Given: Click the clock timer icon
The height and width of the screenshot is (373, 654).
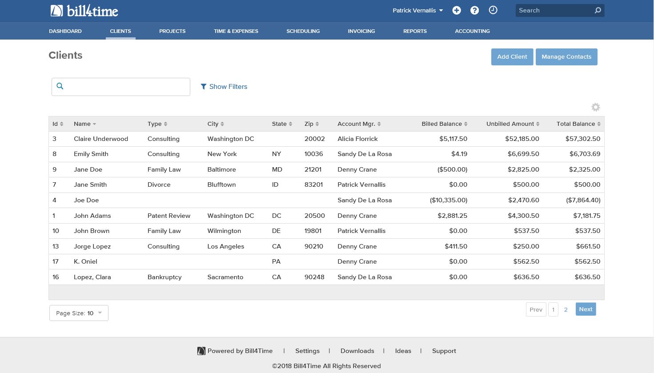Looking at the screenshot, I should click(x=493, y=10).
